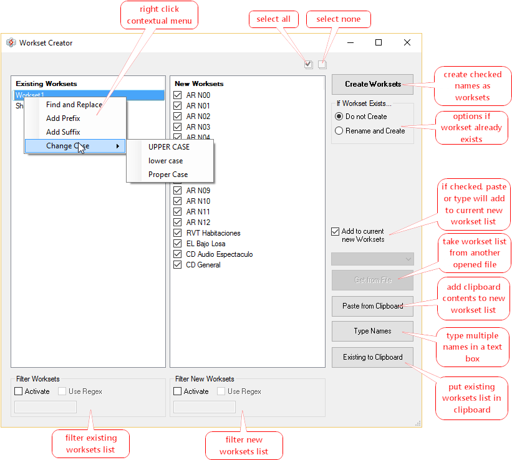Click the Paste from Clipboard button
512x460 pixels.
[372, 306]
